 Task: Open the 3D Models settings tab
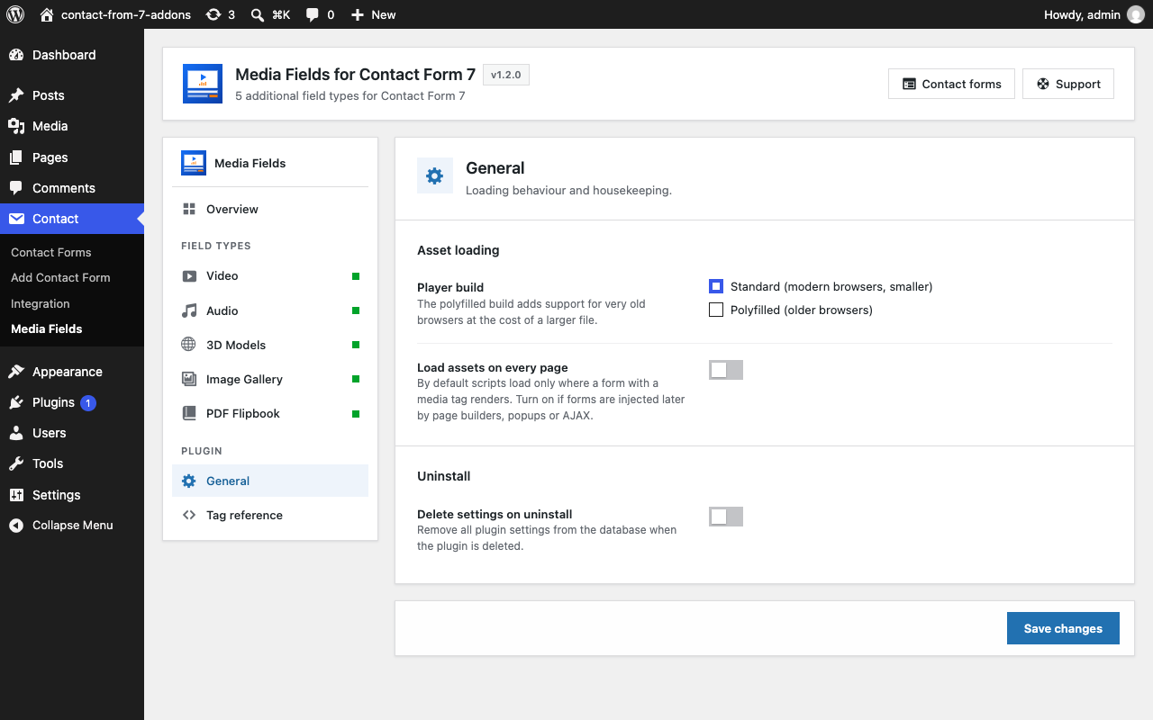pyautogui.click(x=270, y=345)
